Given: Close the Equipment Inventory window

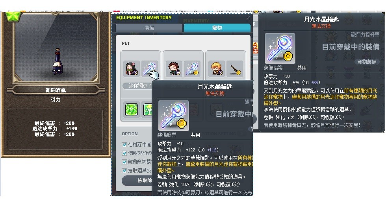Looking at the screenshot, I should (x=249, y=18).
